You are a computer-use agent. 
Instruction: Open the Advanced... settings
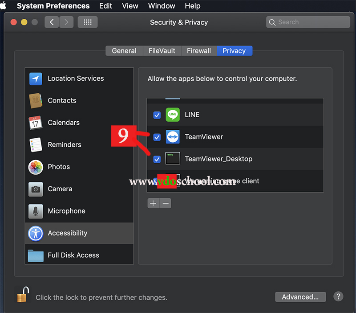300,297
